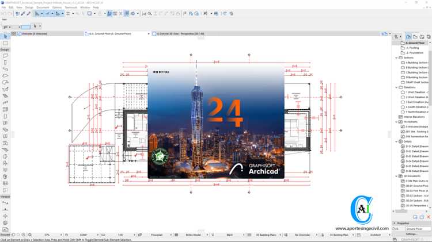Image resolution: width=432 pixels, height=242 pixels.
Task: Select the Curtain Wall tool in the toolbox
Action: [5, 109]
